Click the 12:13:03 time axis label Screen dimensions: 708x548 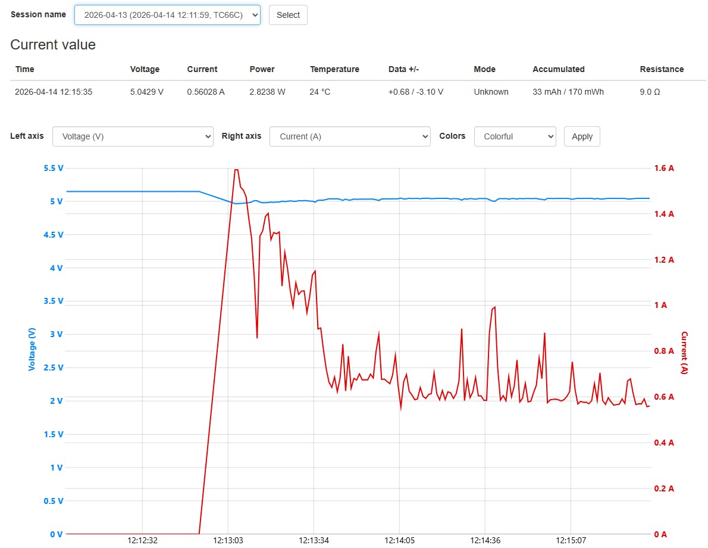click(x=228, y=540)
